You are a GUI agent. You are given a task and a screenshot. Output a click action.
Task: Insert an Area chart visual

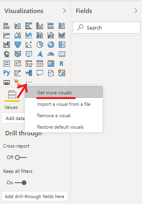[18, 35]
